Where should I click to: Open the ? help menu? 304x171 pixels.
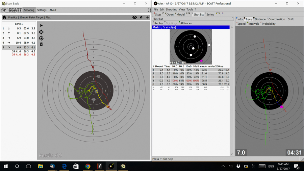195,9
